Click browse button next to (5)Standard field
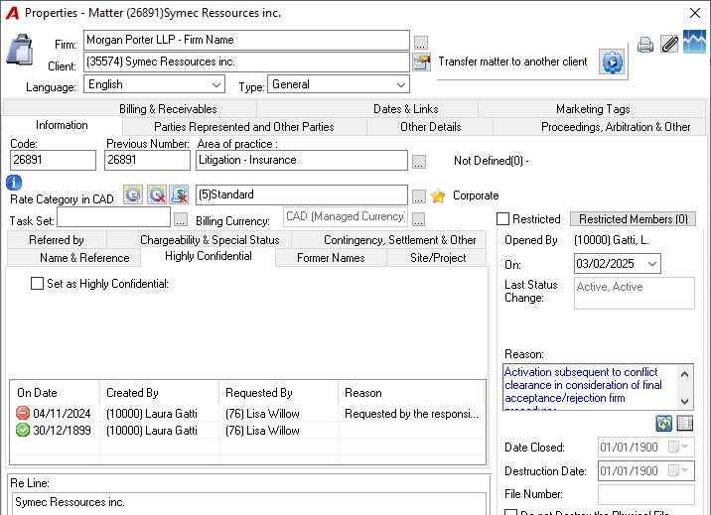Screen dimensions: 711x515 click(418, 196)
